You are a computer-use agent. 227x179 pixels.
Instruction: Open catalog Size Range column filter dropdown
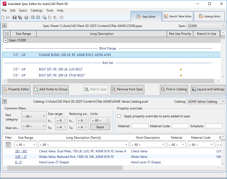tap(26, 145)
